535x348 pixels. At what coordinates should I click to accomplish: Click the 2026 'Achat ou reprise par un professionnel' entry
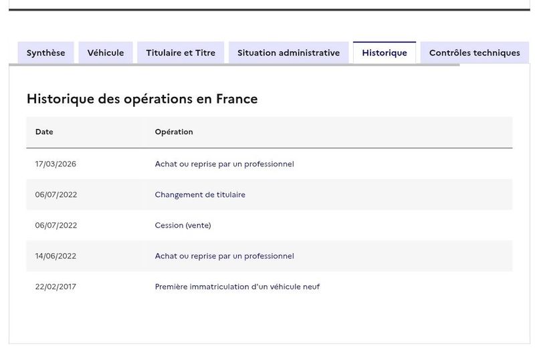pos(225,164)
